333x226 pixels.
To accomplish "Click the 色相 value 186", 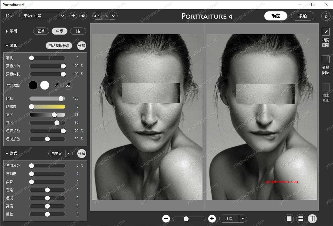I will [x=76, y=98].
